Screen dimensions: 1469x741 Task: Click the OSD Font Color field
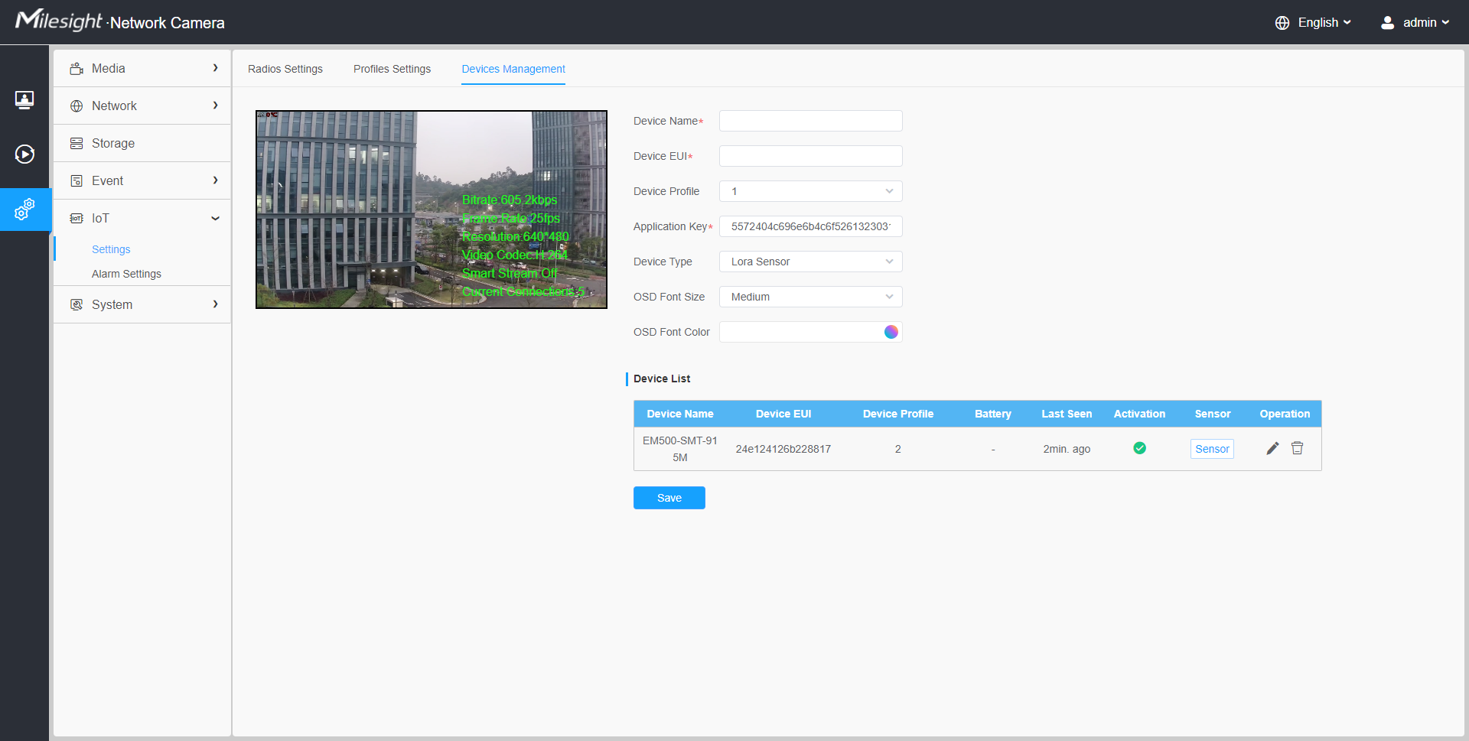(x=810, y=332)
